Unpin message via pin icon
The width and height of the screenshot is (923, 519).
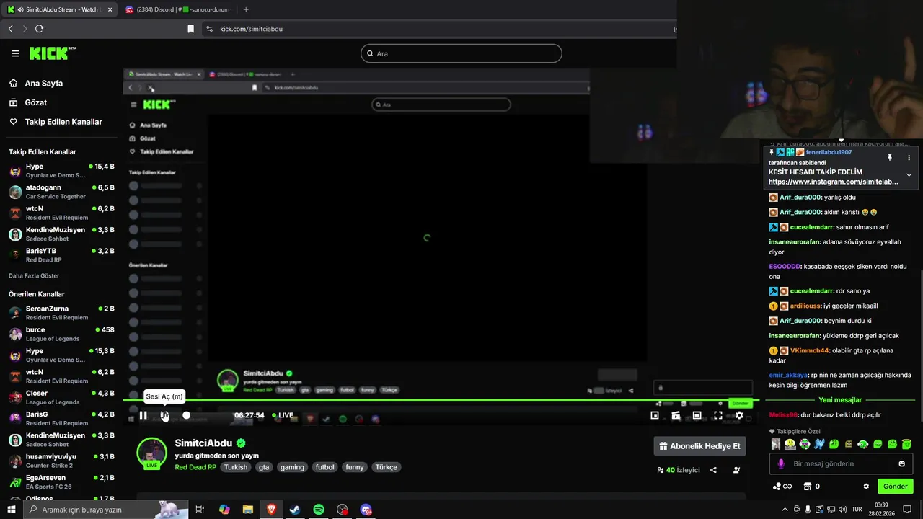click(889, 157)
